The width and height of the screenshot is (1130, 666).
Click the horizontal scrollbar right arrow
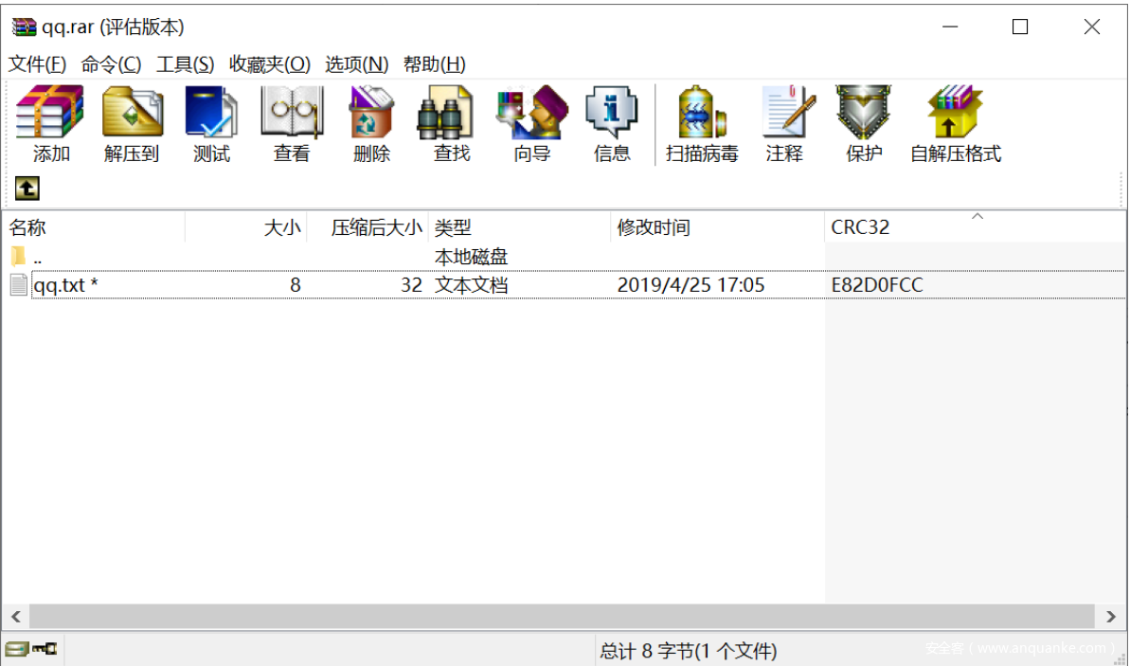pyautogui.click(x=1110, y=617)
